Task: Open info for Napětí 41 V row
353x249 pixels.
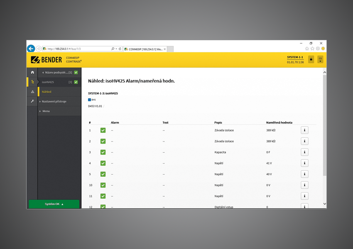Action: click(x=304, y=163)
